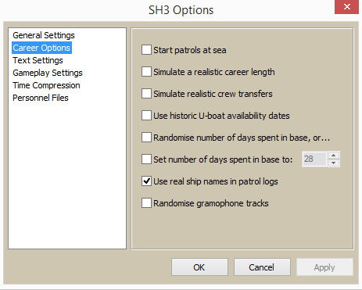The width and height of the screenshot is (362, 290).
Task: Decrease days in base with down arrow
Action: pyautogui.click(x=334, y=163)
